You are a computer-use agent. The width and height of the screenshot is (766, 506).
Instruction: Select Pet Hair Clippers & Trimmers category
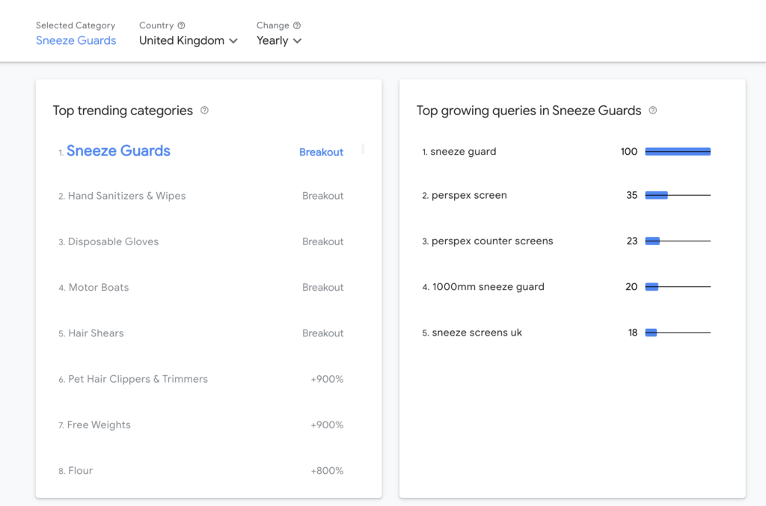tap(138, 379)
